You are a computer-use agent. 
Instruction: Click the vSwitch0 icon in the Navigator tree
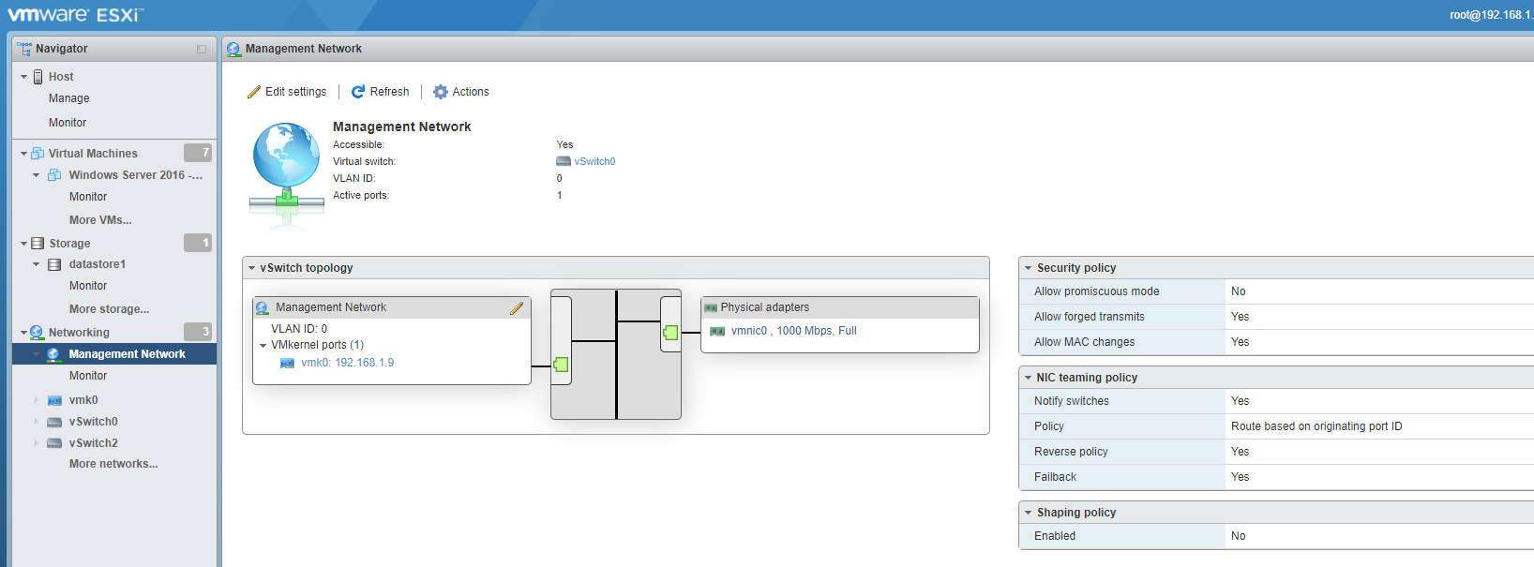(54, 423)
